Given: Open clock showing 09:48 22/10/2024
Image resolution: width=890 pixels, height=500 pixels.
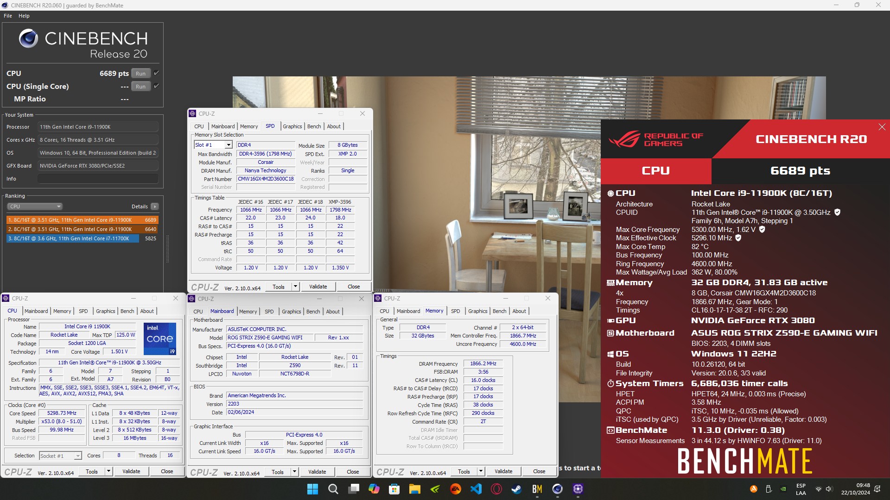Looking at the screenshot, I should point(856,489).
